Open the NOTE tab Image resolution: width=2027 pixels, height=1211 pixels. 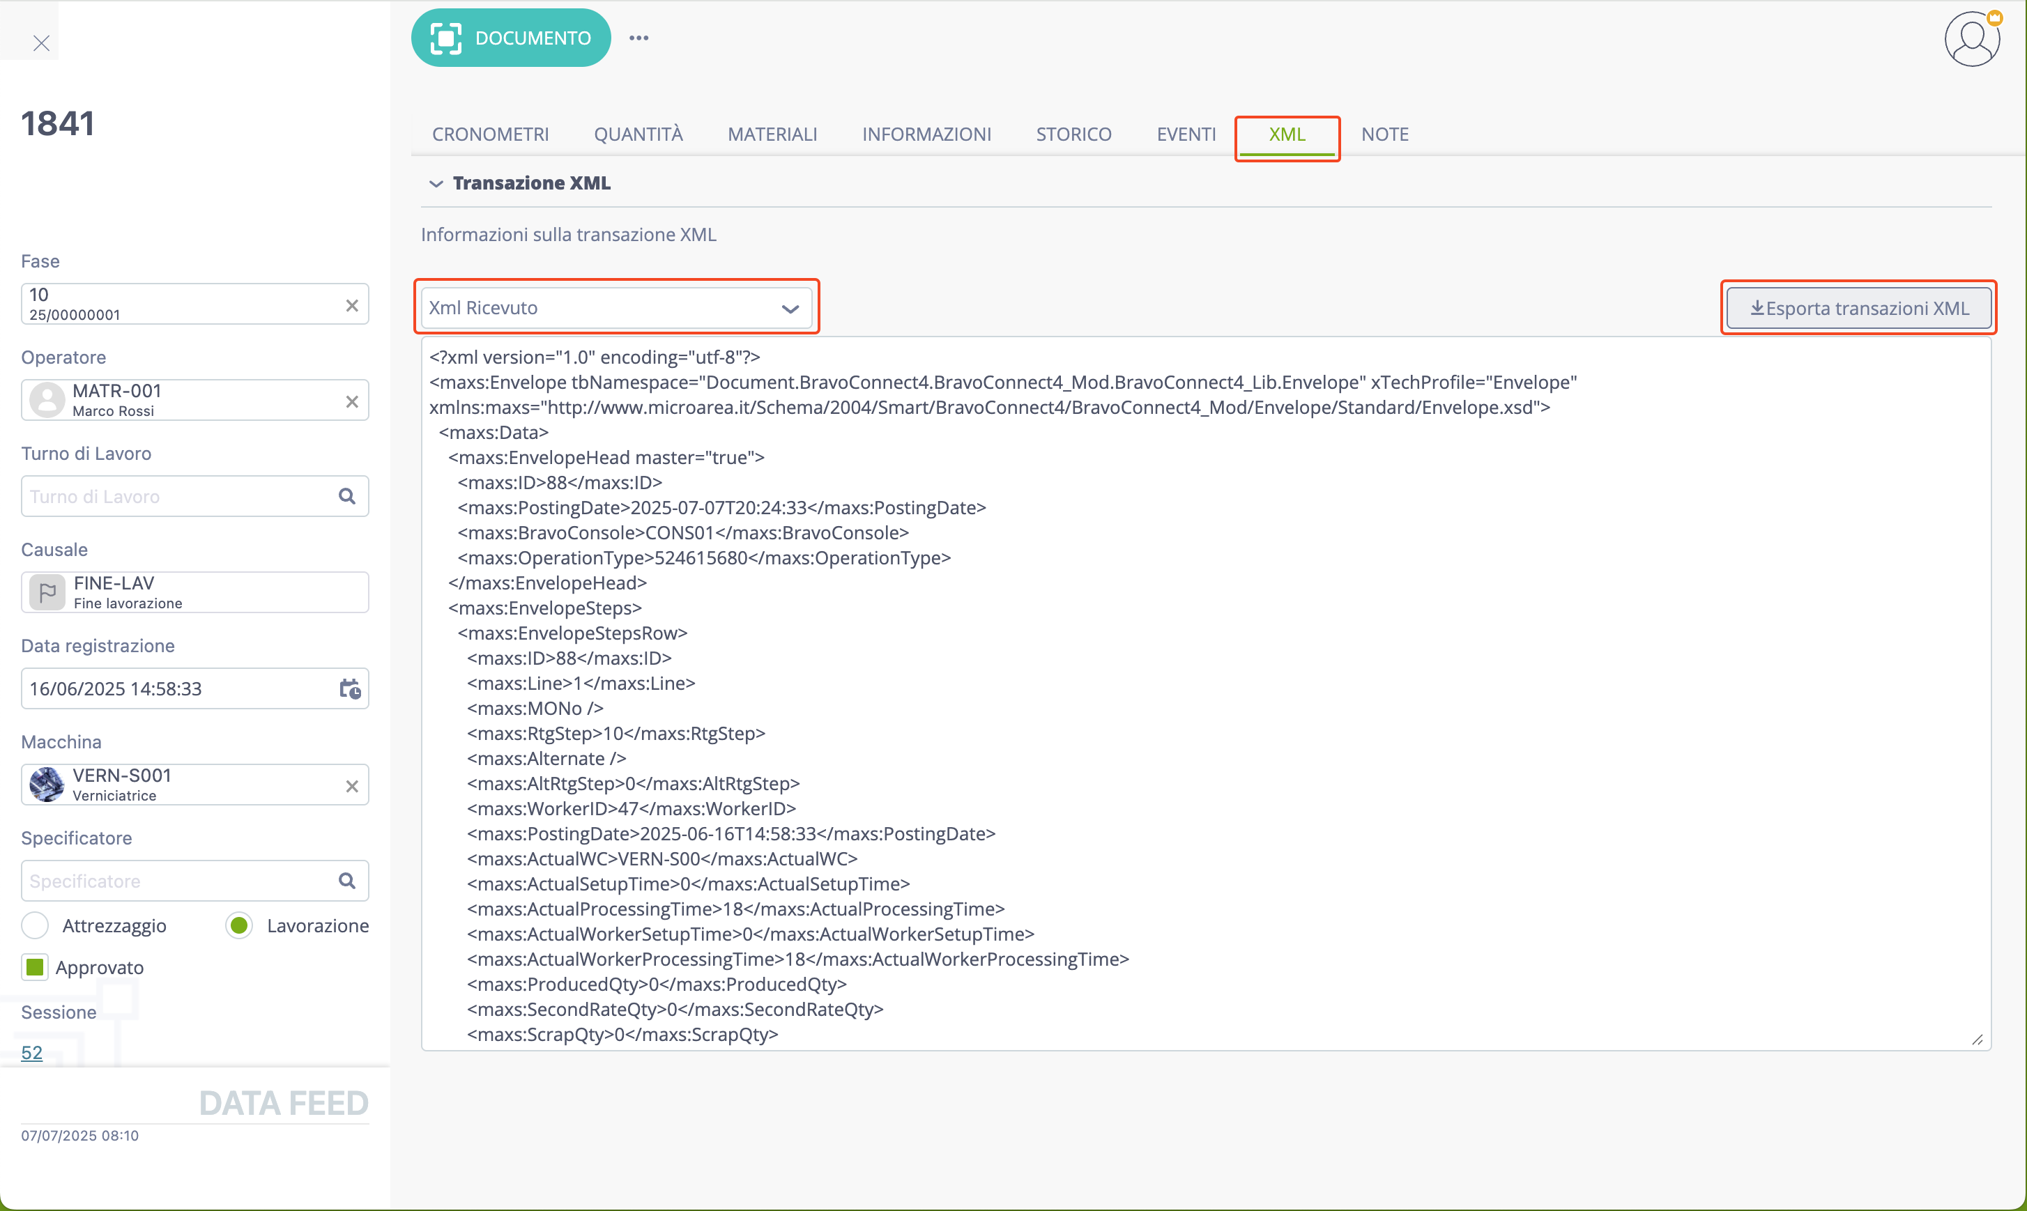pyautogui.click(x=1384, y=134)
